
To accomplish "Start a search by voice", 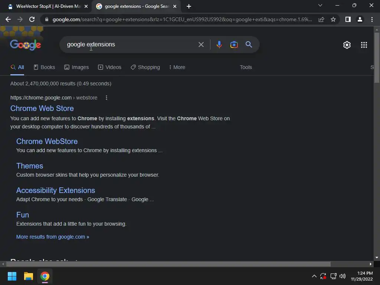I will coord(219,45).
